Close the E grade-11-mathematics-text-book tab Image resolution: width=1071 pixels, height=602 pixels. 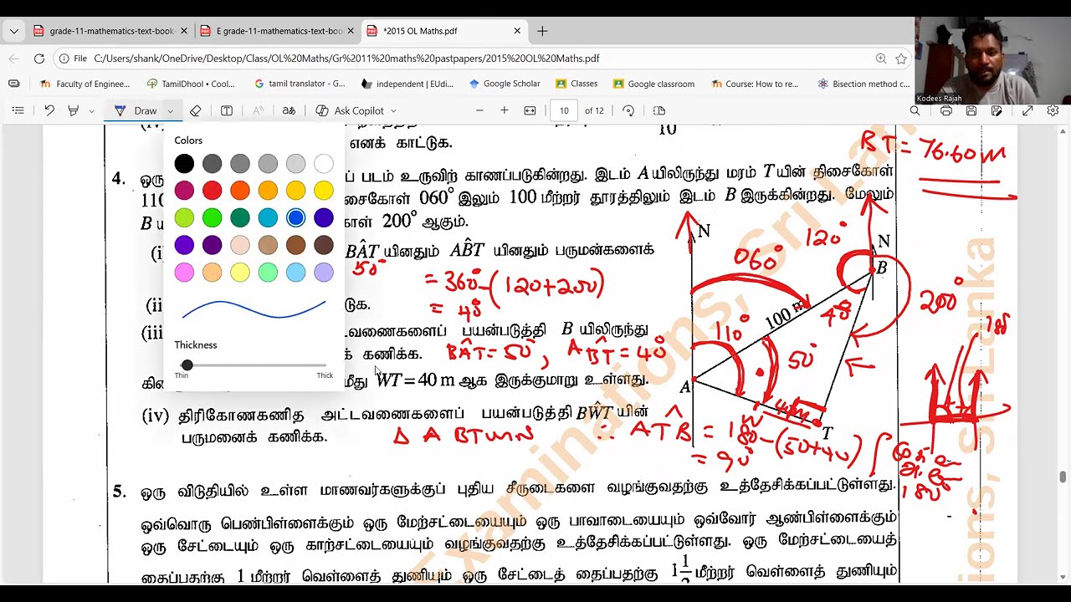click(x=350, y=31)
